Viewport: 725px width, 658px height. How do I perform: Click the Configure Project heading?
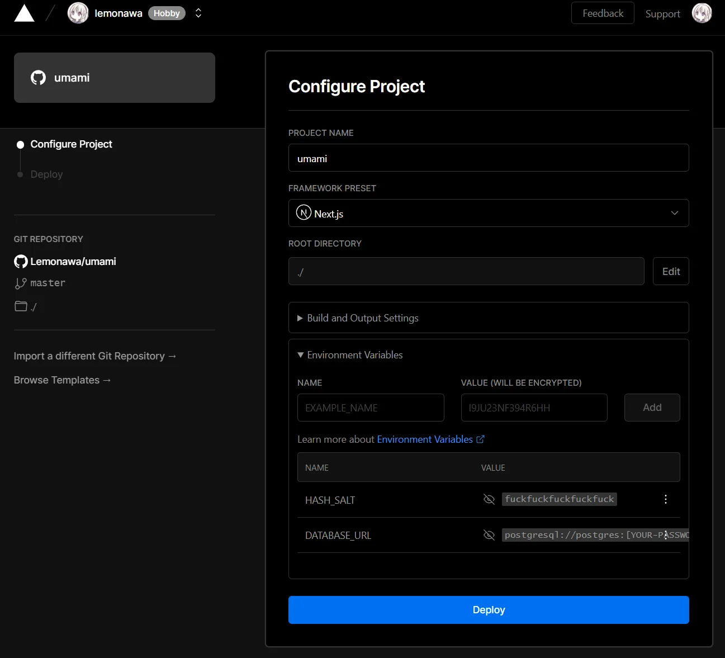357,87
